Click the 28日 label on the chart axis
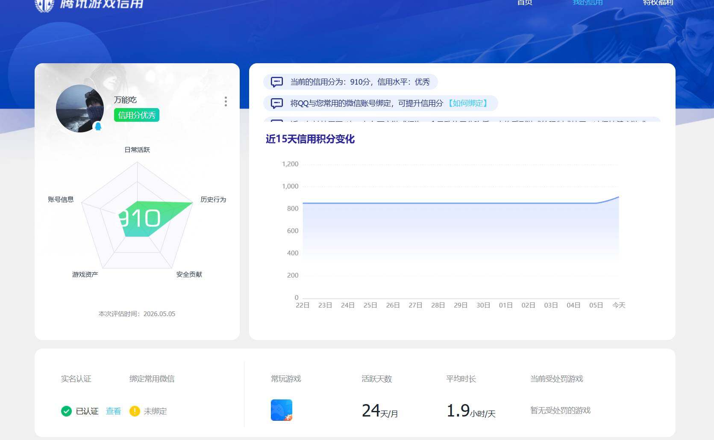Viewport: 714px width, 440px height. coord(438,305)
